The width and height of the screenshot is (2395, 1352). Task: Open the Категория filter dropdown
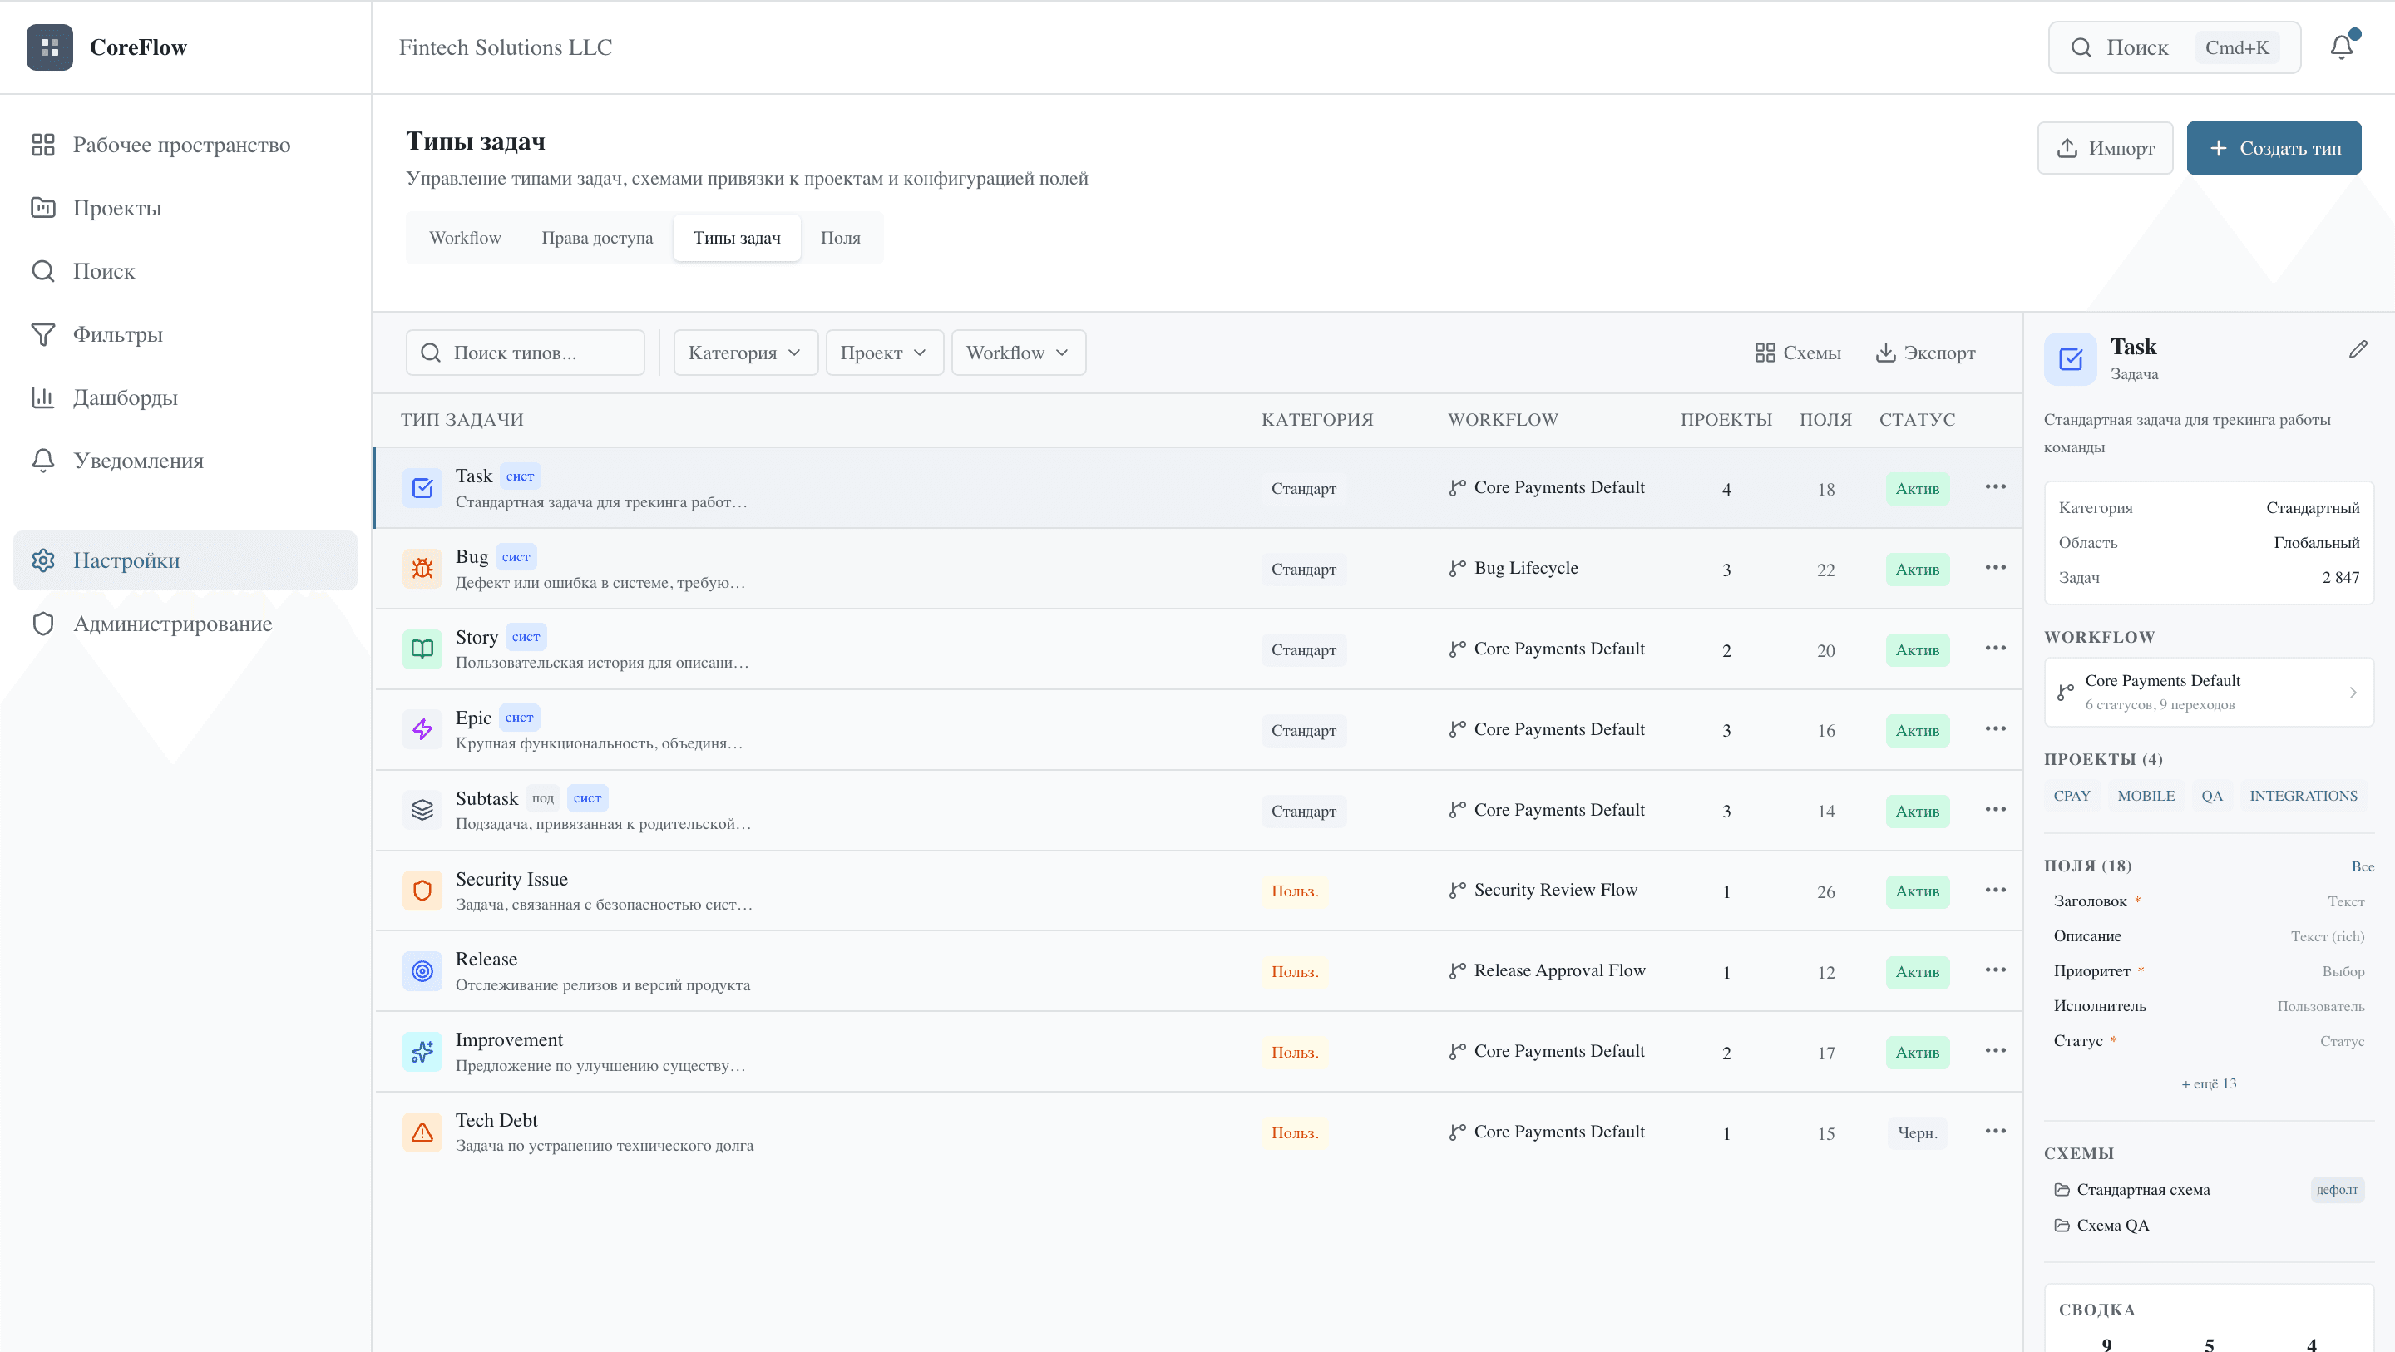point(745,353)
